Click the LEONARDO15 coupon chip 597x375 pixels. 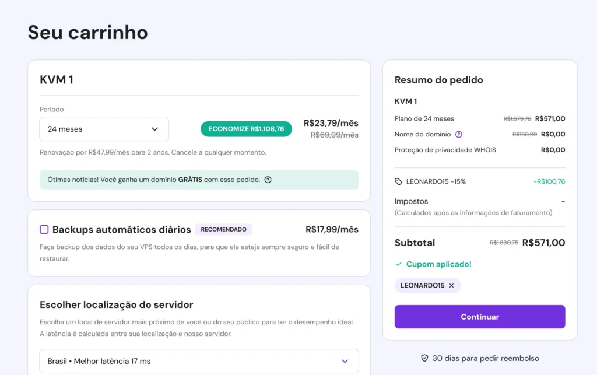[x=422, y=286]
